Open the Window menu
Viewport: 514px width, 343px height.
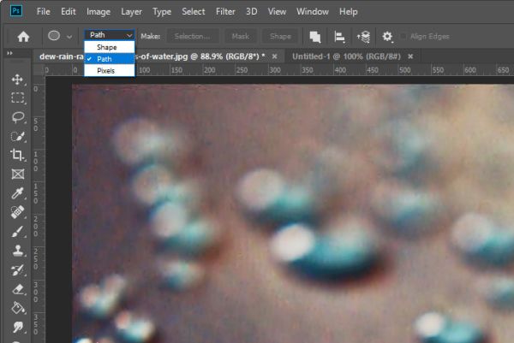coord(313,11)
